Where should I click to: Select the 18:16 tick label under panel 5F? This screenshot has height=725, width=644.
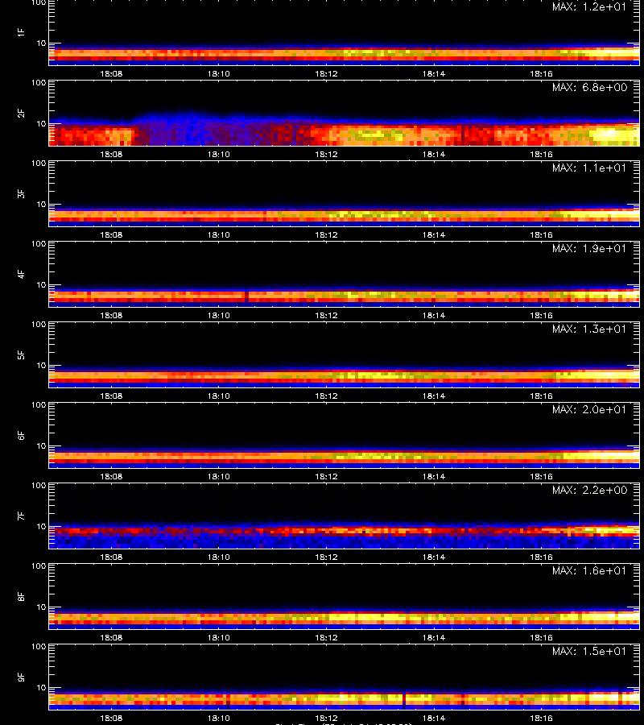[541, 396]
